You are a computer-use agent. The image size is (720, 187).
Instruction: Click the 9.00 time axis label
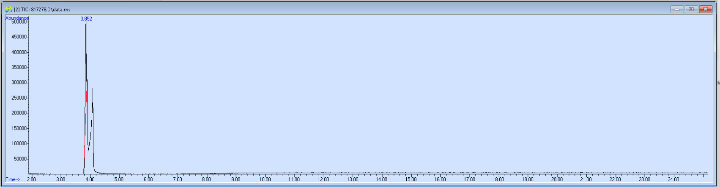[235, 179]
